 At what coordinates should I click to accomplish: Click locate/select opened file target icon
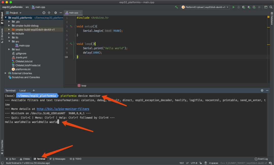click(x=44, y=13)
